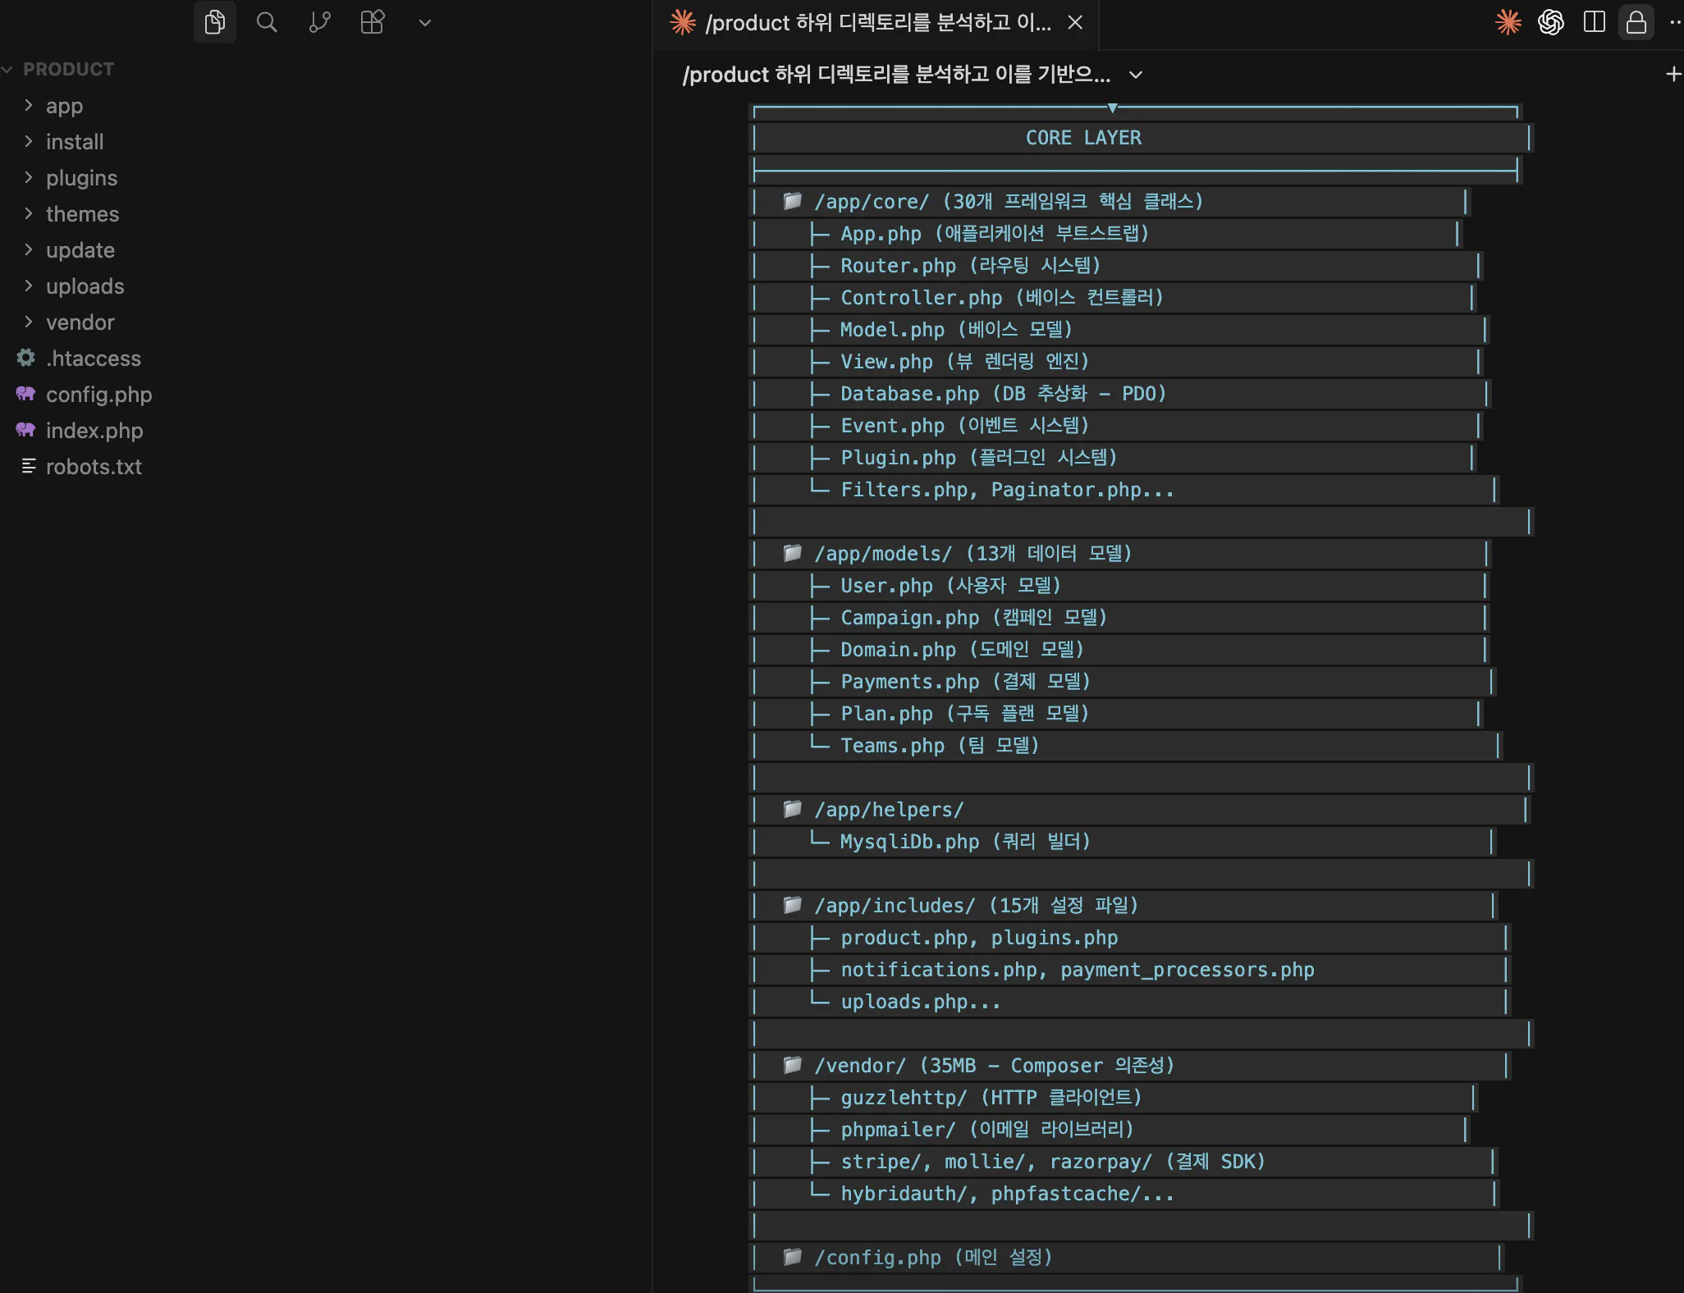Click the gear icon beside .htaccess
The height and width of the screenshot is (1293, 1684).
[x=26, y=358]
